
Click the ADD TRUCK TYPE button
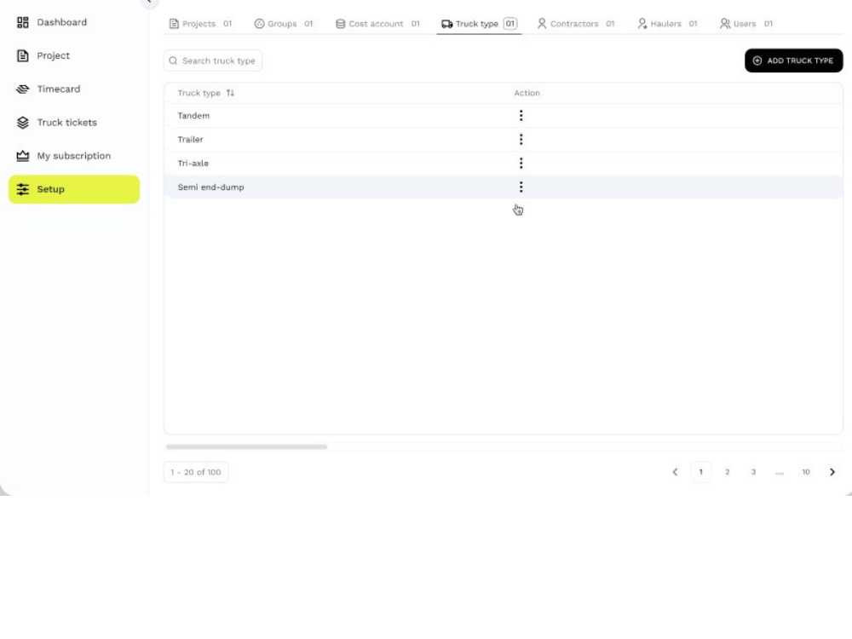793,60
